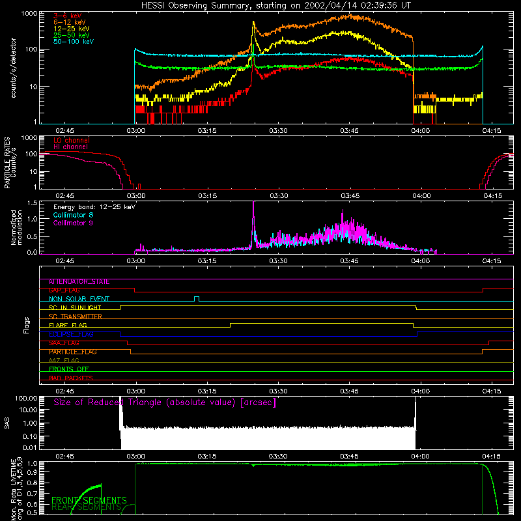Click the ECLIPSE_FLAG label
This screenshot has height=521, width=521.
click(71, 334)
